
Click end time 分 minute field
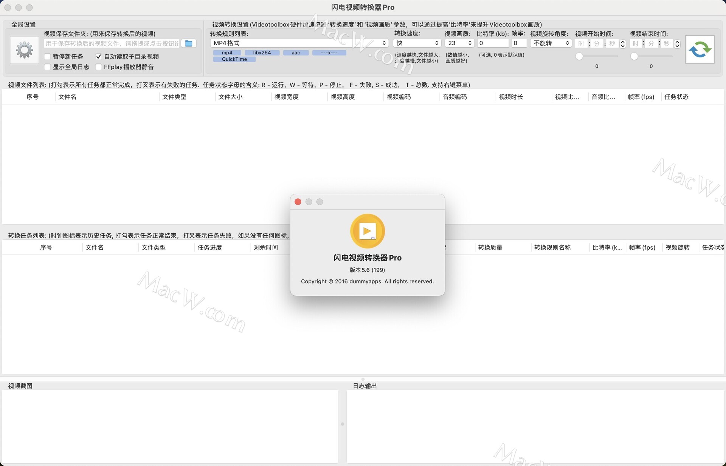tap(651, 44)
